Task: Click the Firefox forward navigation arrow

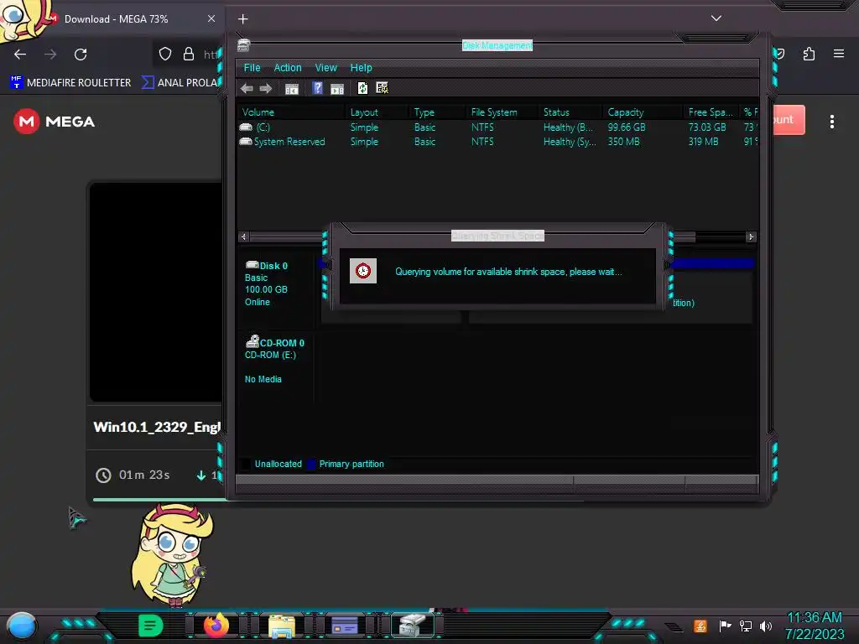Action: [x=50, y=55]
